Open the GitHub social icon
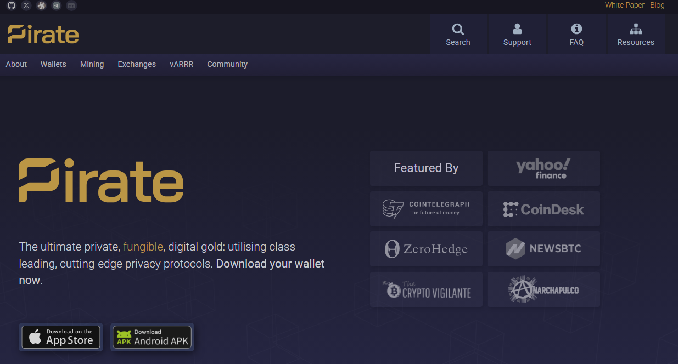 click(x=12, y=5)
